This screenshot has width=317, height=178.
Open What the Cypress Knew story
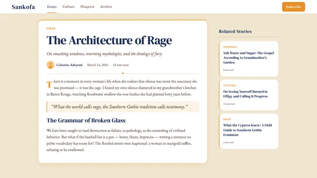[247, 130]
